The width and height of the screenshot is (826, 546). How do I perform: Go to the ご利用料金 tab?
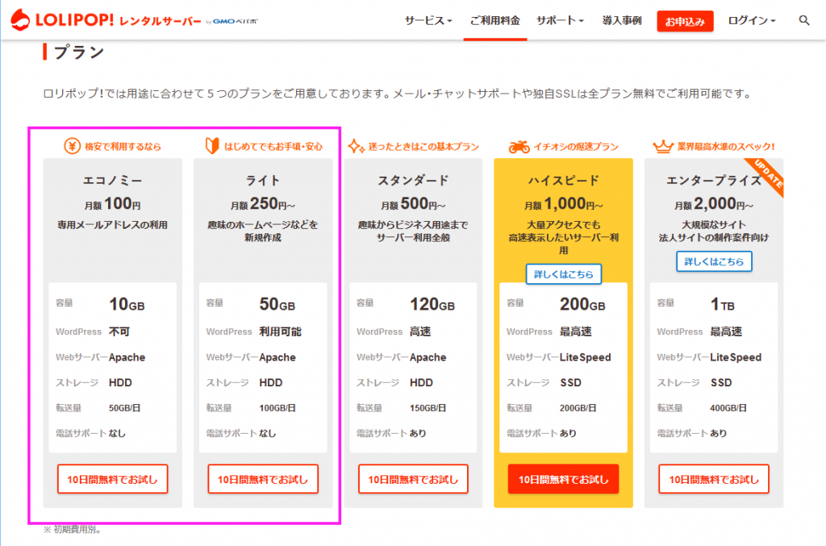point(494,21)
